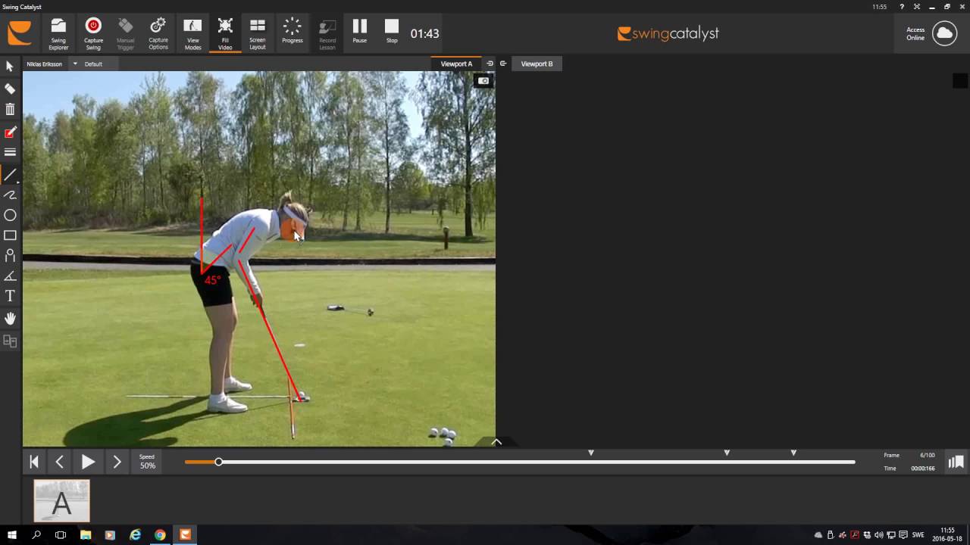This screenshot has width=970, height=545.
Task: Click the trash delete drawings icon
Action: [10, 110]
